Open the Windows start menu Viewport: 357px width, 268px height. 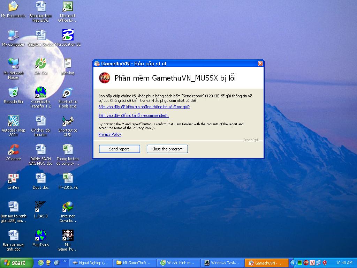pyautogui.click(x=17, y=263)
